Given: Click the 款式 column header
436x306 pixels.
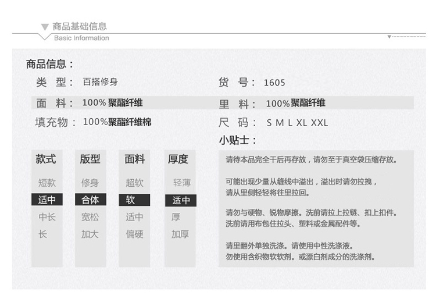Looking at the screenshot, I should 46,159.
